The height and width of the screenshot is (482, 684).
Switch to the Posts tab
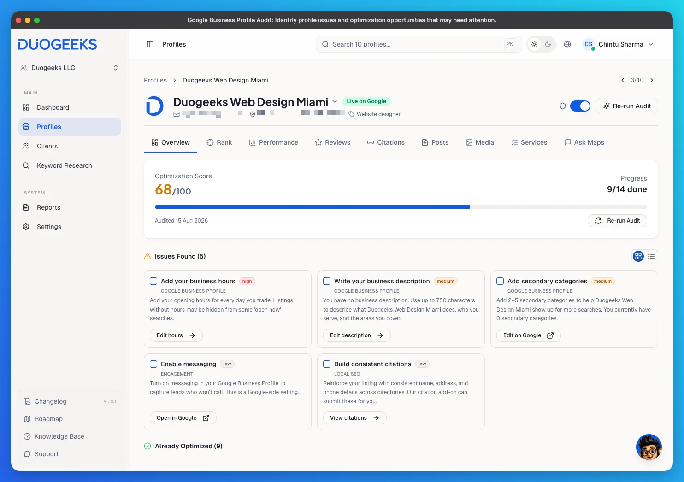pyautogui.click(x=435, y=142)
